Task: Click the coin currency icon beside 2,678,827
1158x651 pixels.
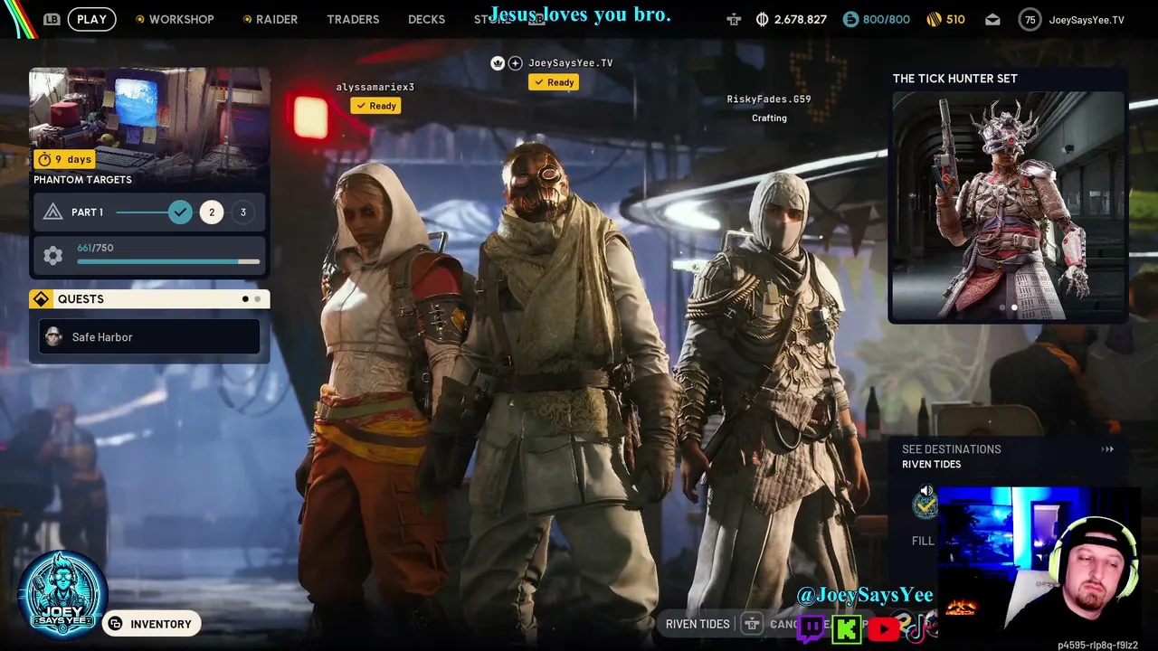Action: tap(762, 19)
